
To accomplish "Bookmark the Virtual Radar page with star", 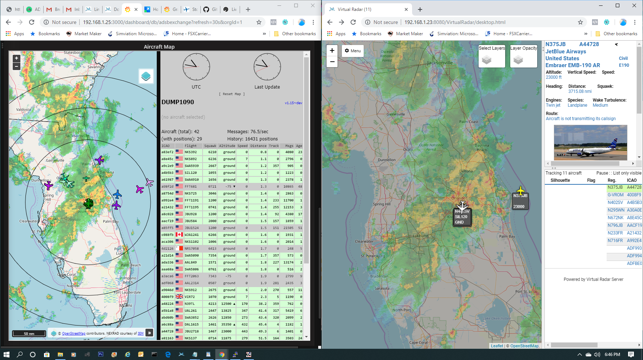I will pos(580,22).
